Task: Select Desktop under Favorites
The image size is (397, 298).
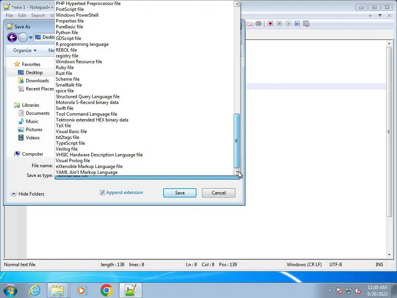Action: click(x=30, y=73)
